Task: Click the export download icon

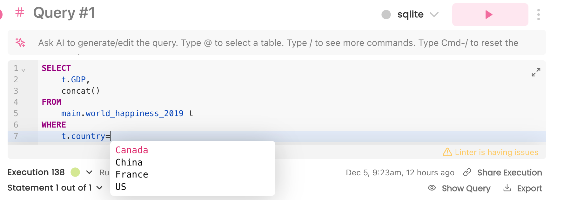Action: (507, 188)
